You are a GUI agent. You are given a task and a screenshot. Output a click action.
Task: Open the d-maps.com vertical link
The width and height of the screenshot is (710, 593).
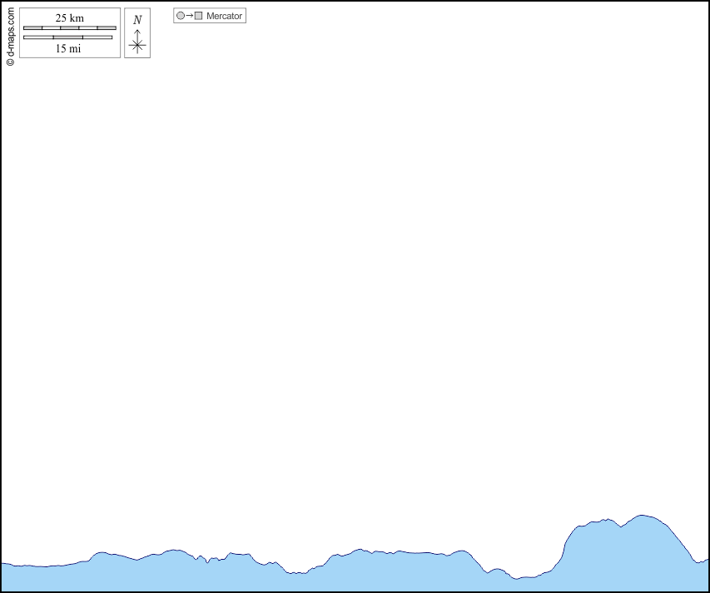(10, 32)
